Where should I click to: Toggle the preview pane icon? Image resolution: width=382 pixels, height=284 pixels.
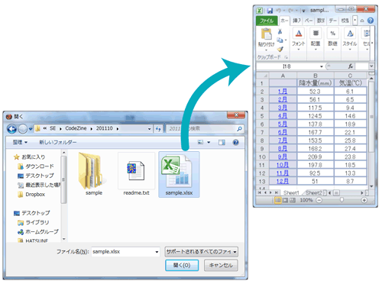tap(222, 142)
